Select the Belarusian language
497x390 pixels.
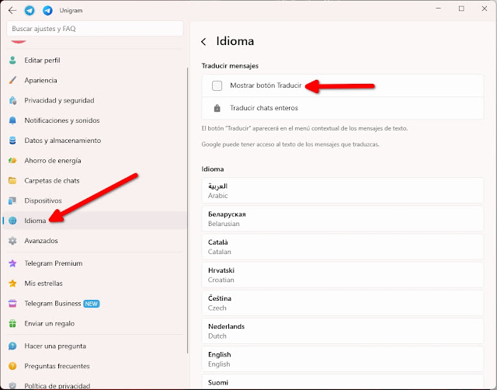click(x=342, y=219)
